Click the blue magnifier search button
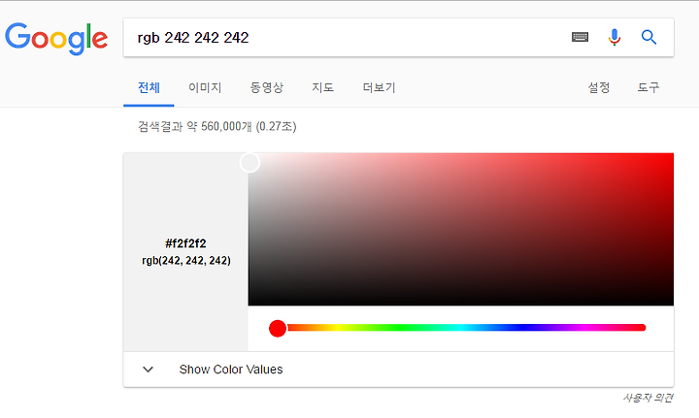 click(649, 38)
